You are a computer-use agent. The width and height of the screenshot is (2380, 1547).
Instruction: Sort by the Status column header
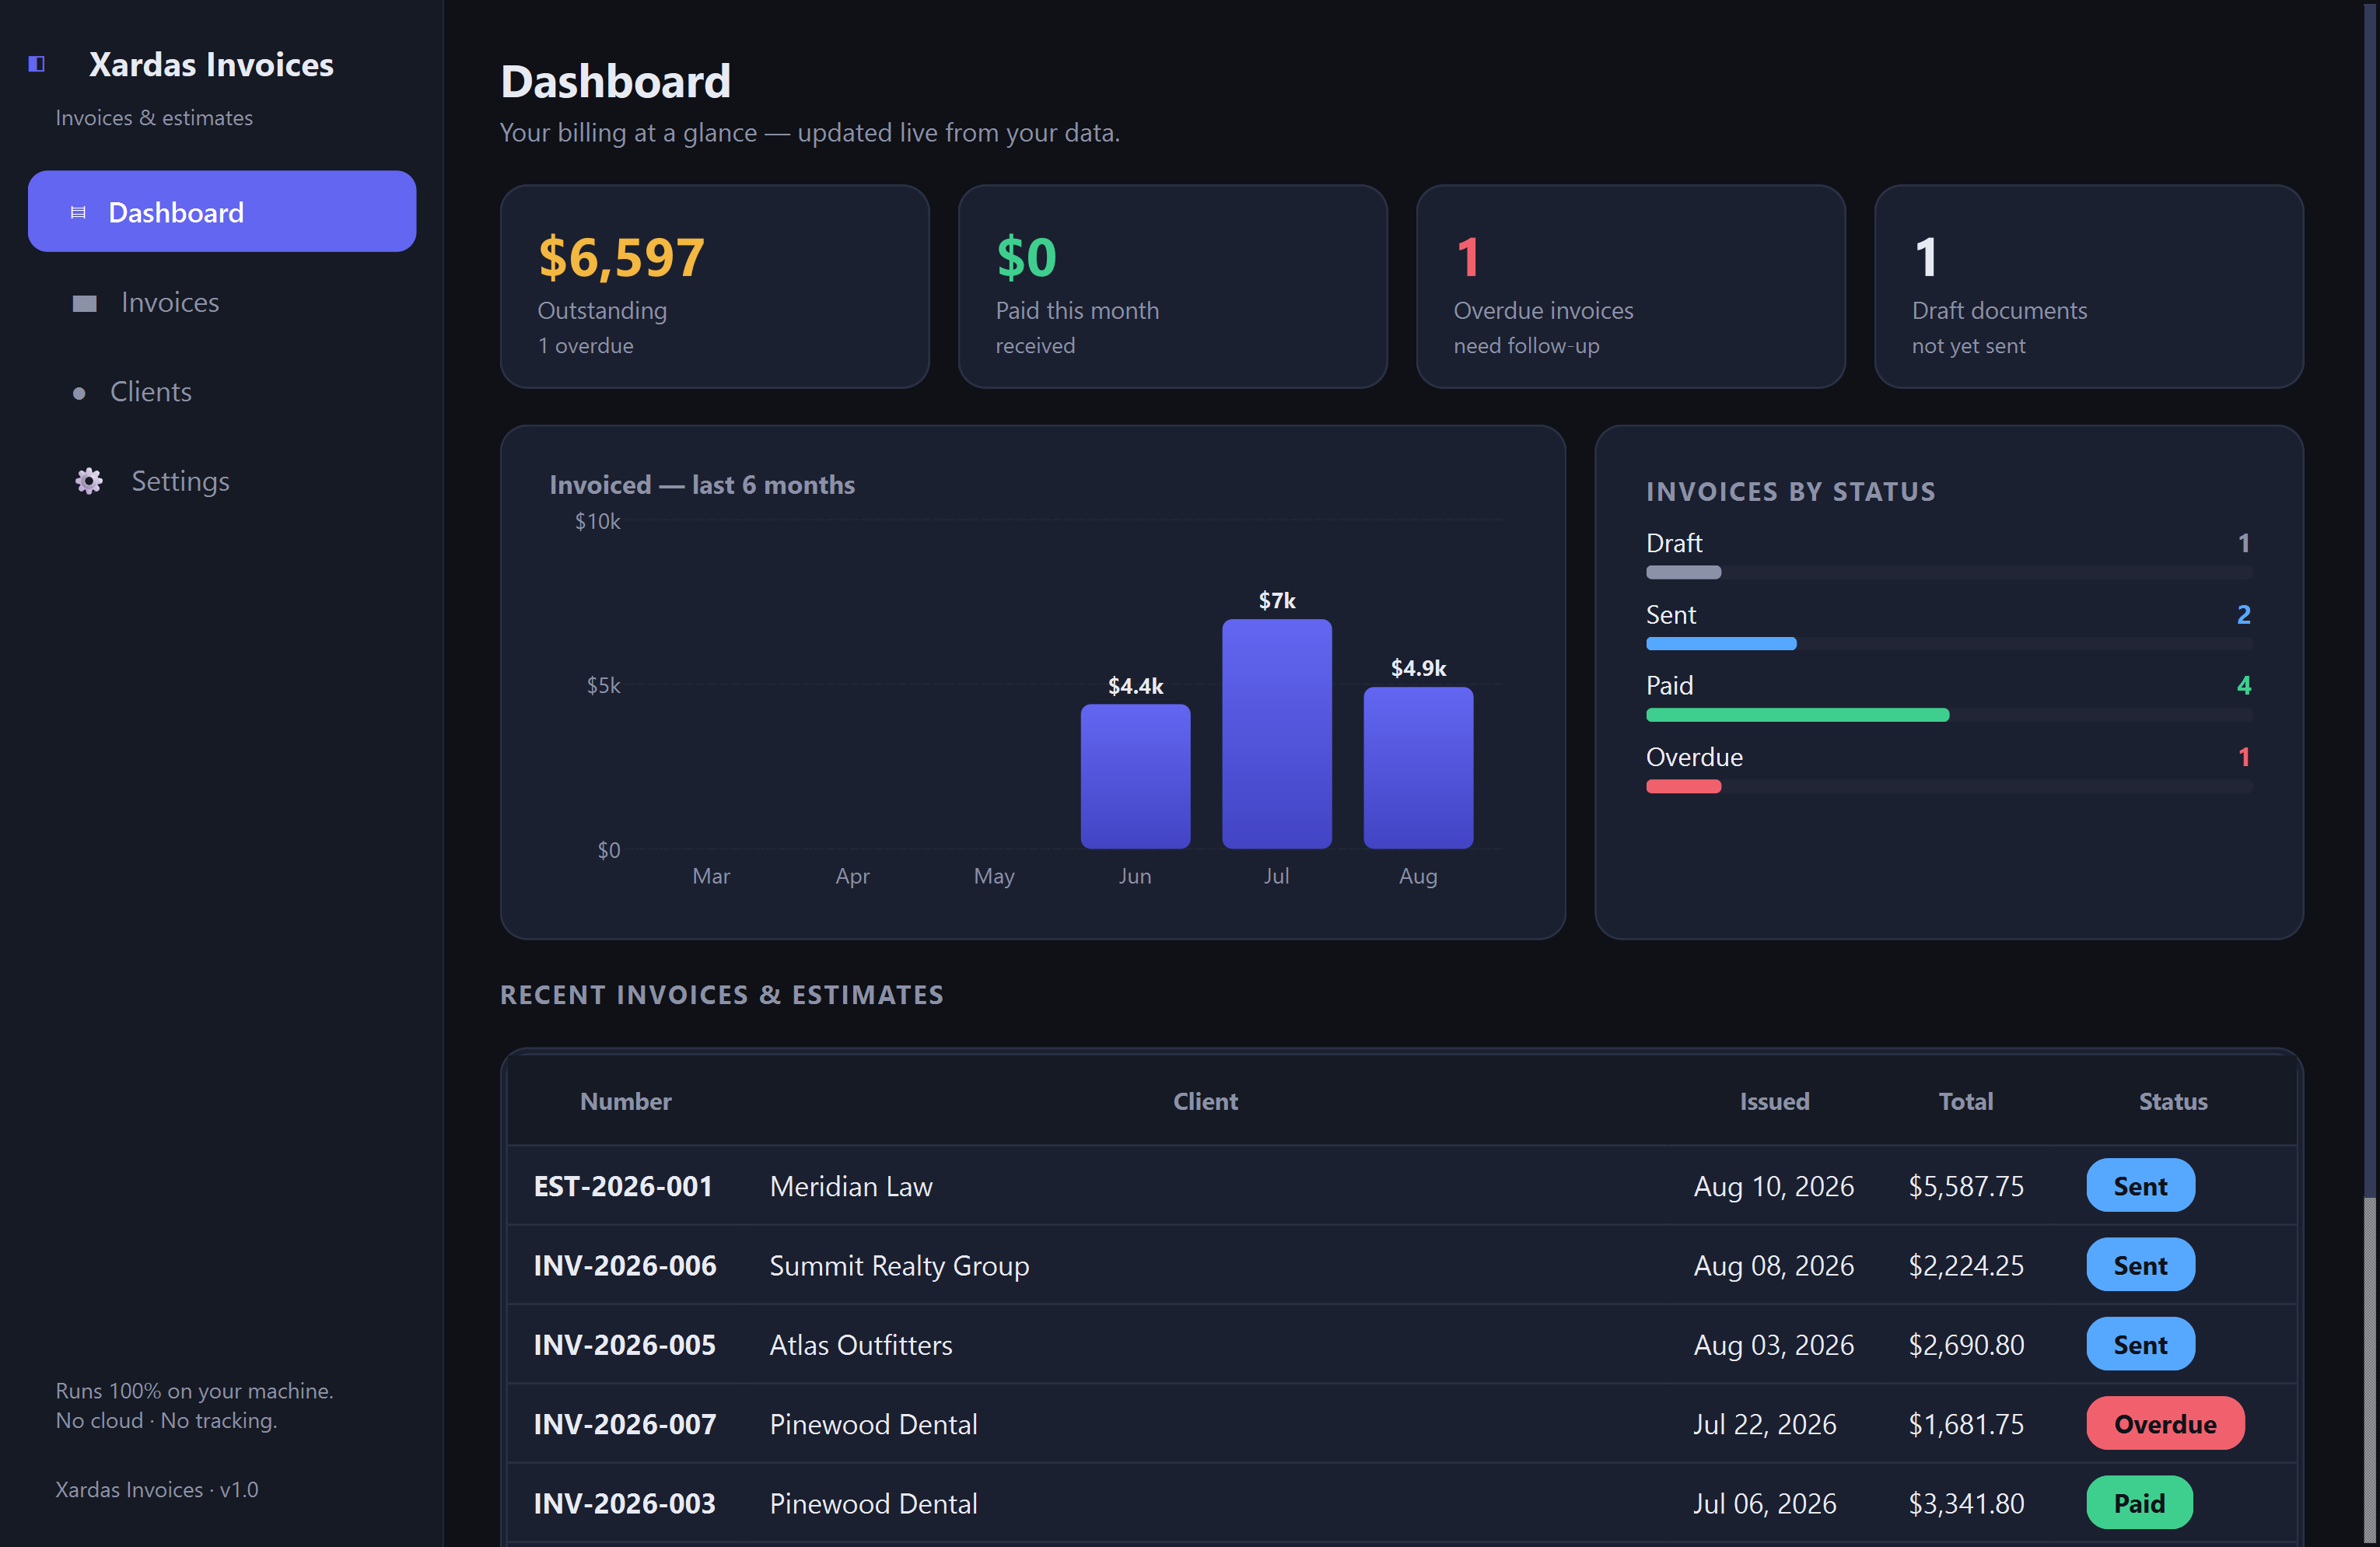pos(2172,1101)
